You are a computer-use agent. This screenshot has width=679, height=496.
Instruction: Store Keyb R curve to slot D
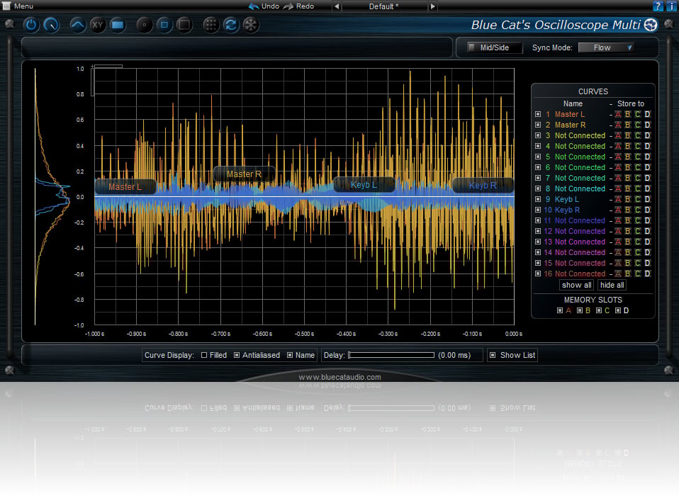[x=647, y=210]
